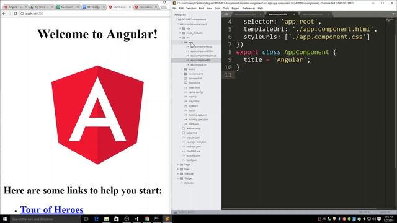This screenshot has height=223, width=397.
Task: Open the View menu
Action: coord(209,8)
